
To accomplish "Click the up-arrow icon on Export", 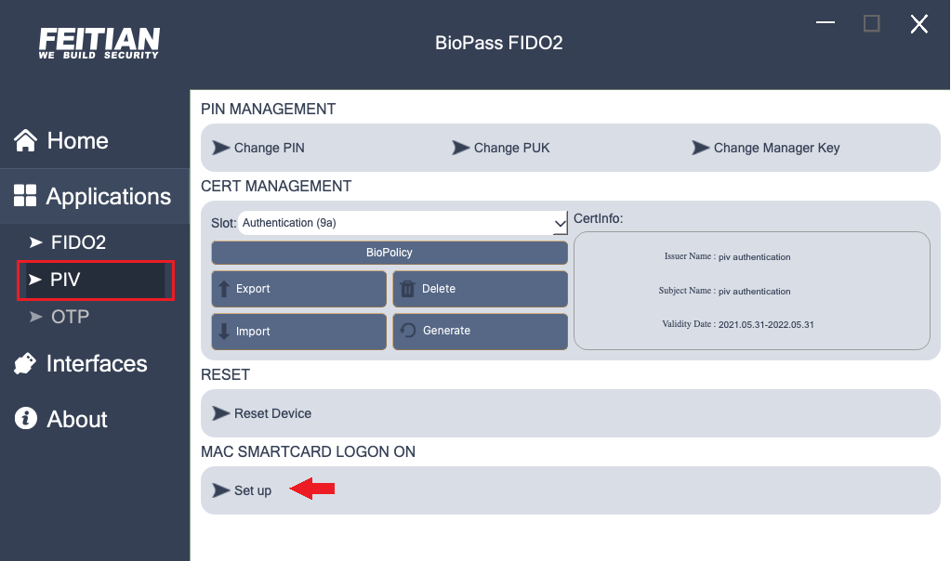I will point(224,289).
